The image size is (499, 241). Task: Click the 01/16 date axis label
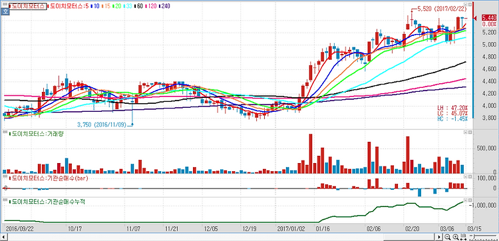click(323, 229)
